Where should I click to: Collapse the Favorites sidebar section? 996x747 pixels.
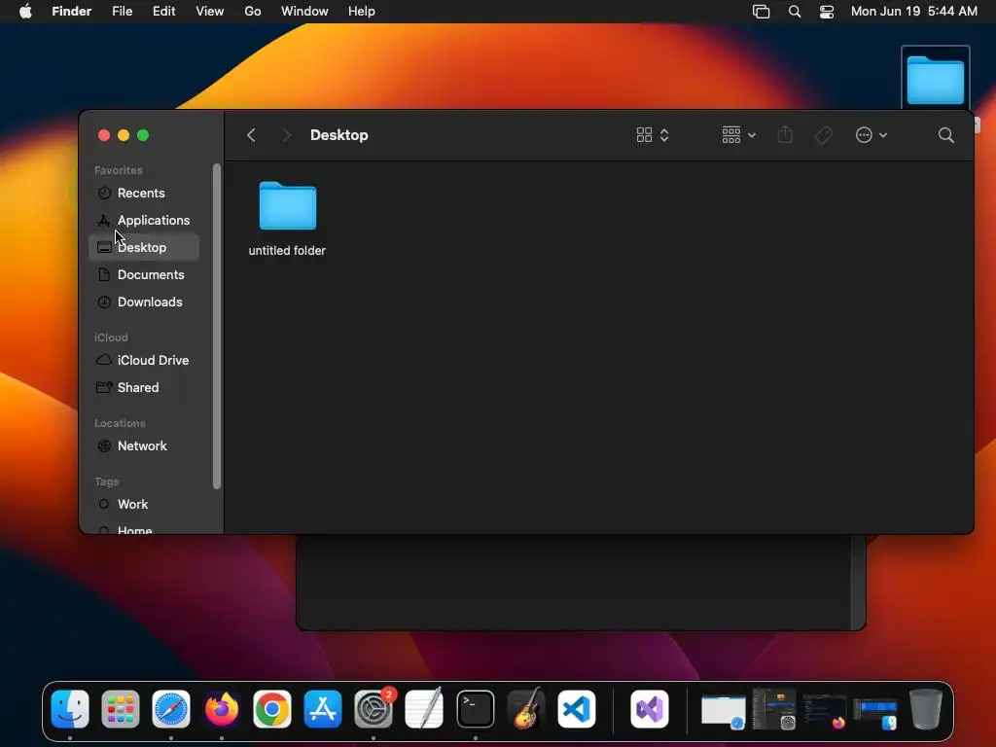[118, 170]
